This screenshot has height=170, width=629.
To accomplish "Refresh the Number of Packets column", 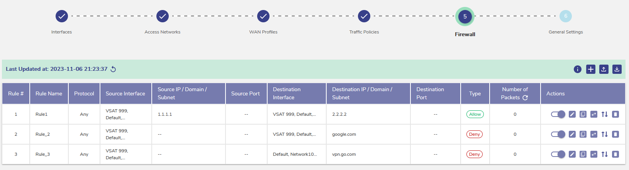I will (525, 98).
